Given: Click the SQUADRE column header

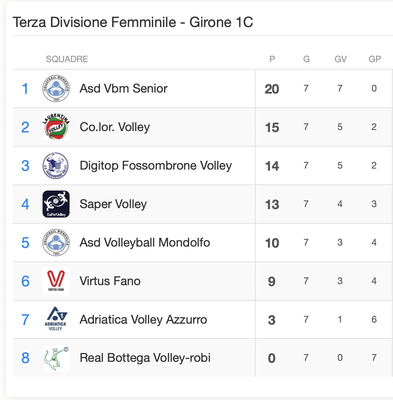Looking at the screenshot, I should pos(67,59).
